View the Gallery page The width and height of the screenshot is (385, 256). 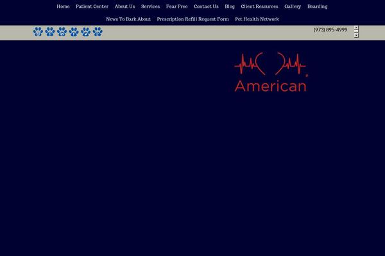tap(293, 6)
